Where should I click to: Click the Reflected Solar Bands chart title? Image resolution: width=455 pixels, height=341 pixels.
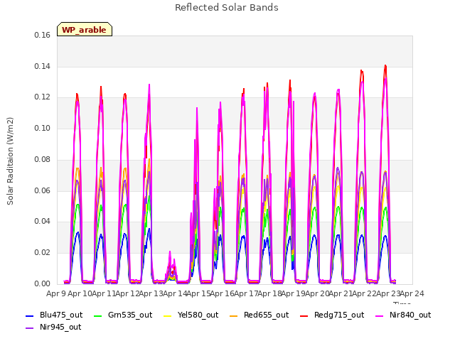click(x=227, y=8)
